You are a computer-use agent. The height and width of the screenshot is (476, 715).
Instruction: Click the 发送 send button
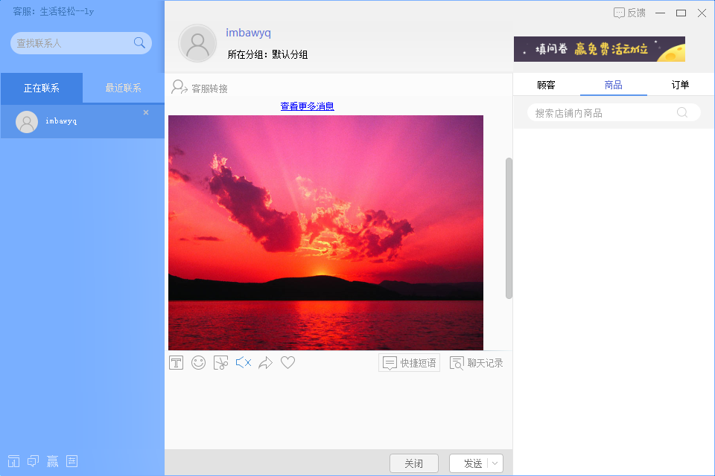[x=473, y=462]
